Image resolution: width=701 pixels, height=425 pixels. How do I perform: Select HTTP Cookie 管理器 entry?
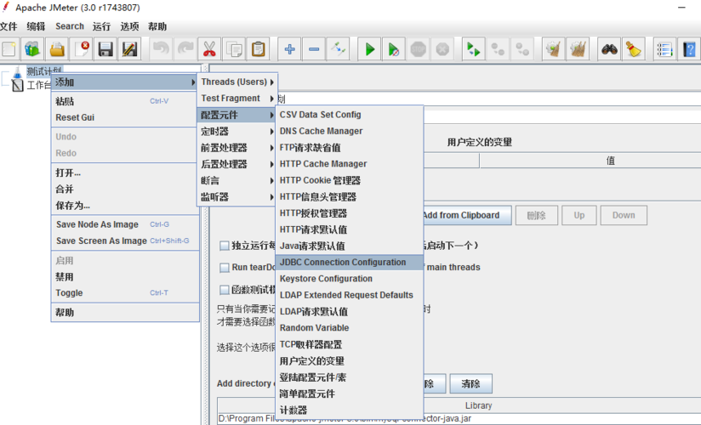tap(350, 180)
